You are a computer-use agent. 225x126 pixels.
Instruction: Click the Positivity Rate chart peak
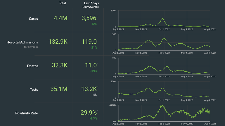click(x=161, y=106)
